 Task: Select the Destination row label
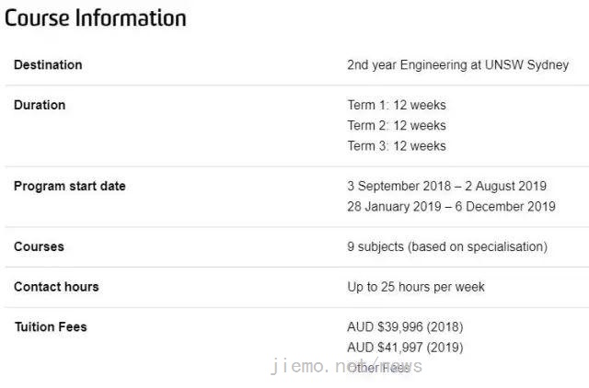point(48,65)
